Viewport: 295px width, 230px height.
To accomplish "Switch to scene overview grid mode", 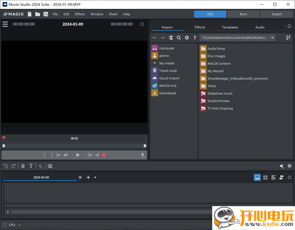I will [265, 177].
